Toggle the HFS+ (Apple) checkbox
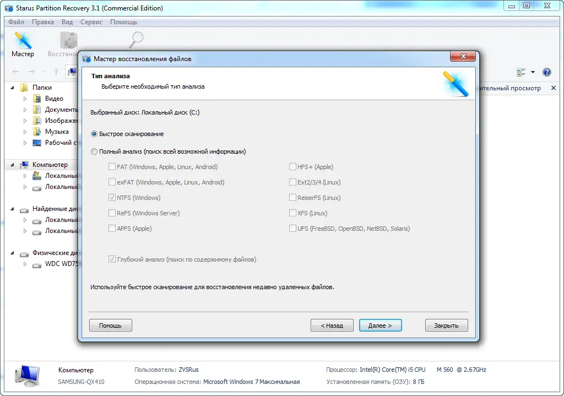The width and height of the screenshot is (564, 396). [292, 166]
